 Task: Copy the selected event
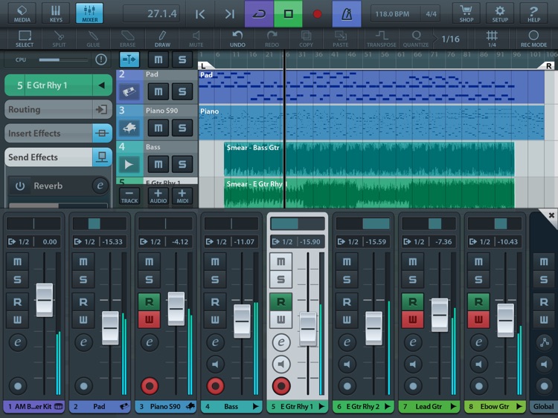pyautogui.click(x=306, y=39)
